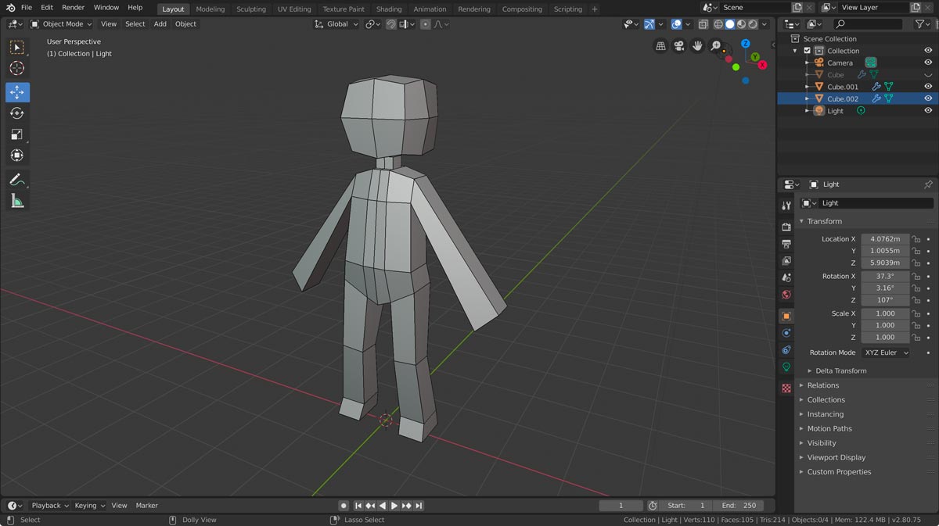This screenshot has height=526, width=939.
Task: Switch to the Sculpting workspace tab
Action: coord(250,9)
